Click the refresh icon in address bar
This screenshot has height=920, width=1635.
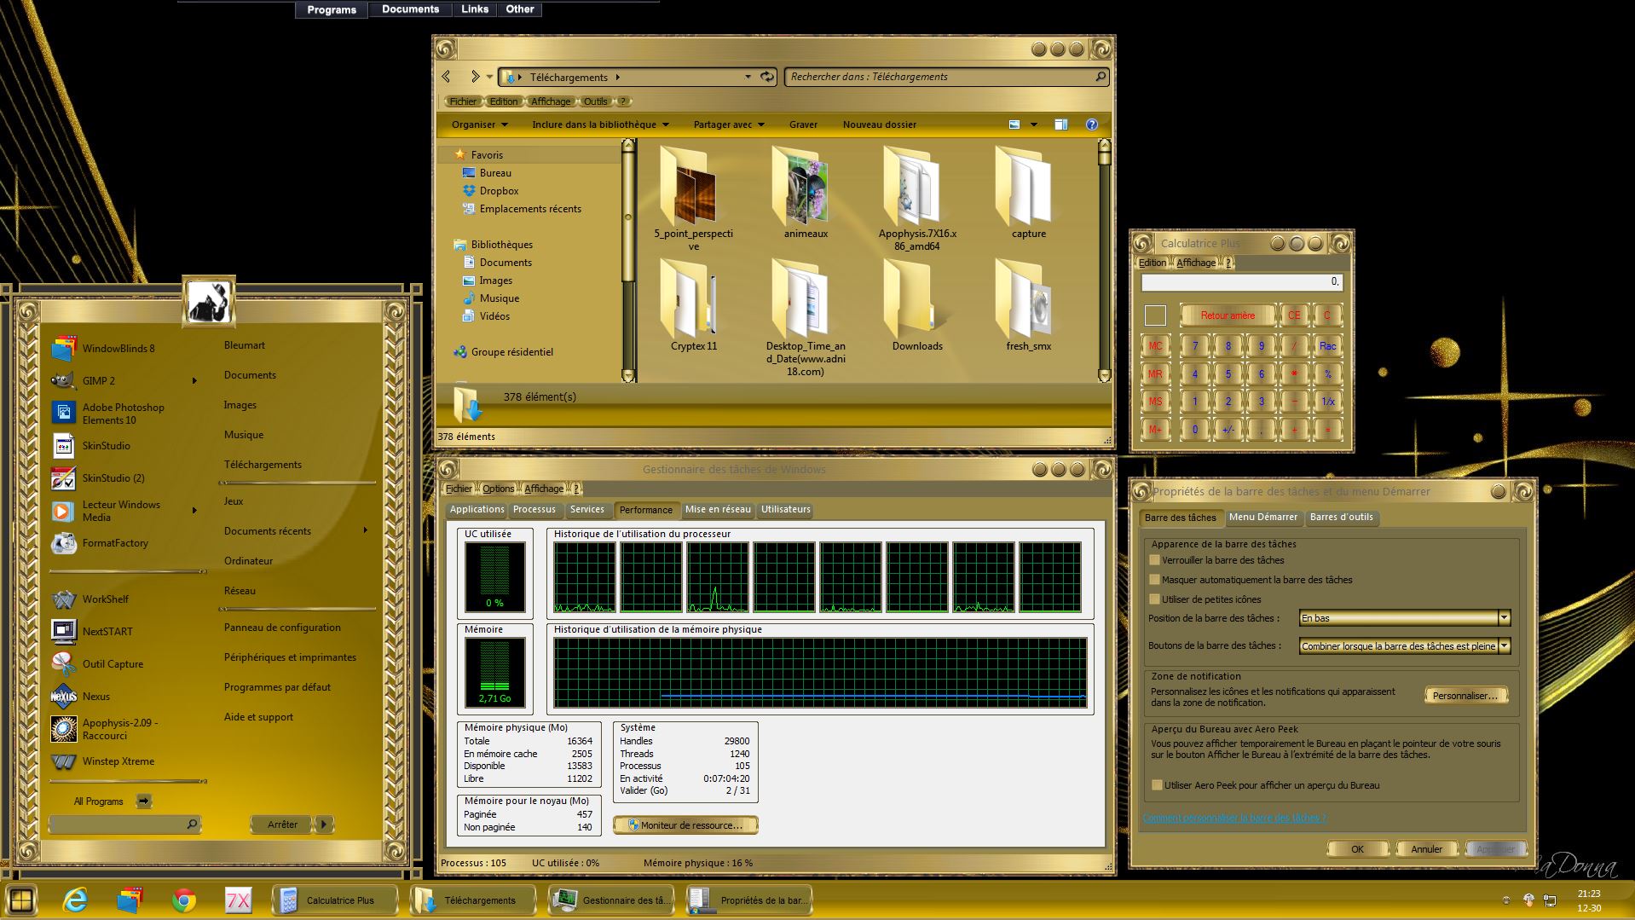click(x=767, y=77)
